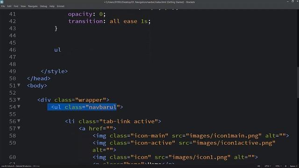Click the "wrapper" class value

tap(91, 100)
